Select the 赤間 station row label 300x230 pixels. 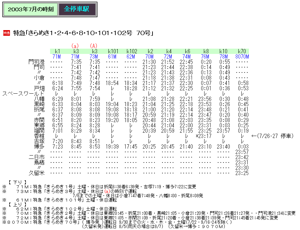pos(39,120)
